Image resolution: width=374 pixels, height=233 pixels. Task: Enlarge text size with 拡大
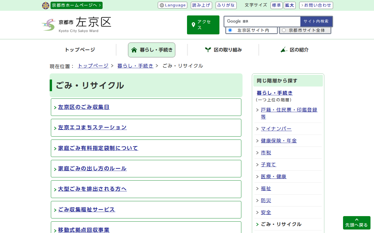pyautogui.click(x=290, y=5)
